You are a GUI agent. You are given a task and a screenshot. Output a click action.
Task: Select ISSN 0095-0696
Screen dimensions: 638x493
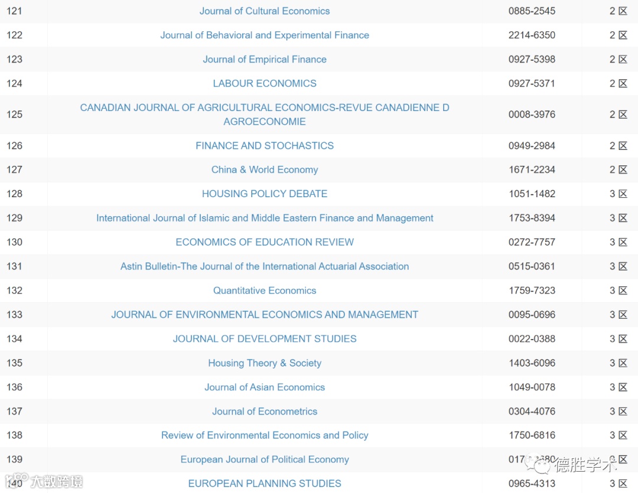(x=532, y=315)
